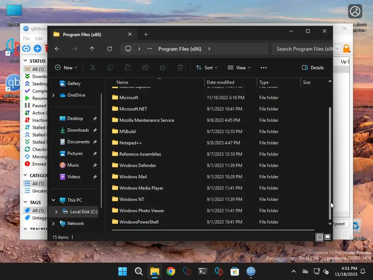The width and height of the screenshot is (373, 280).
Task: Click qBittorrent add torrent file plus icon
Action: click(x=38, y=48)
